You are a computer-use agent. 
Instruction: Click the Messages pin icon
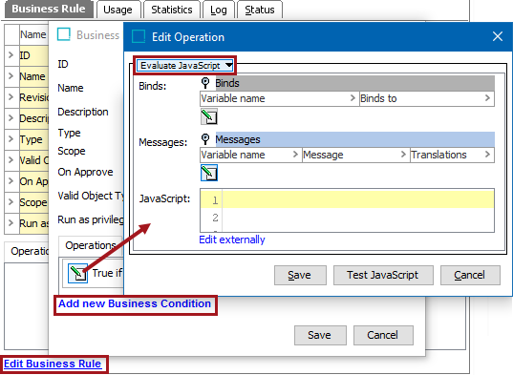(205, 139)
